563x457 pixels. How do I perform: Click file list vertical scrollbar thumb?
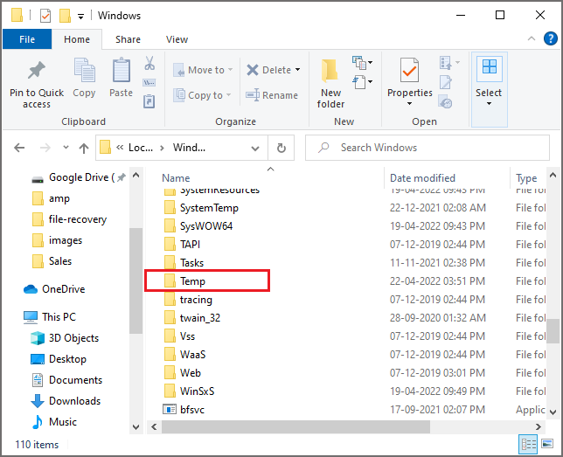pyautogui.click(x=553, y=331)
